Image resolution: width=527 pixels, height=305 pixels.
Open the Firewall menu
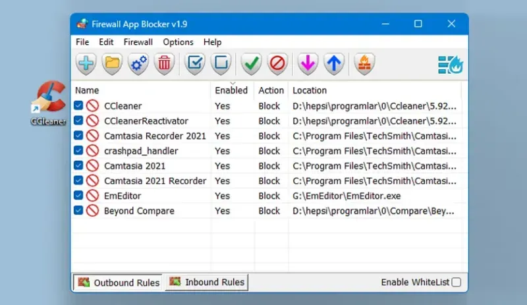[138, 42]
